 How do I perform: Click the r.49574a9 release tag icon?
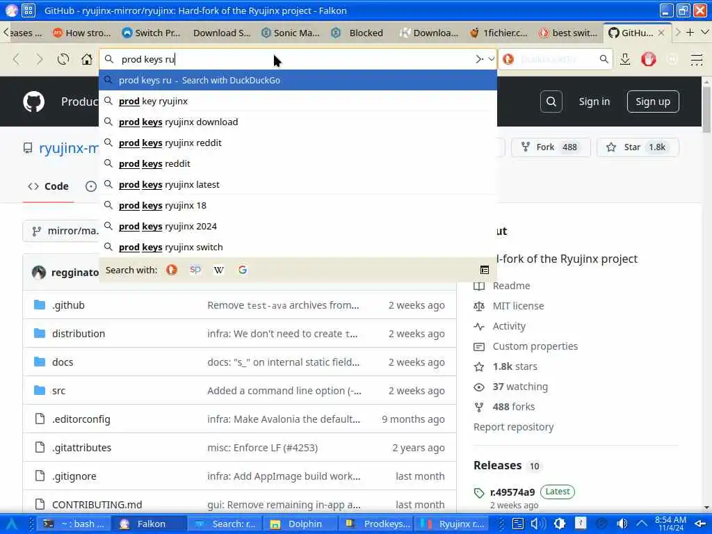tap(479, 493)
